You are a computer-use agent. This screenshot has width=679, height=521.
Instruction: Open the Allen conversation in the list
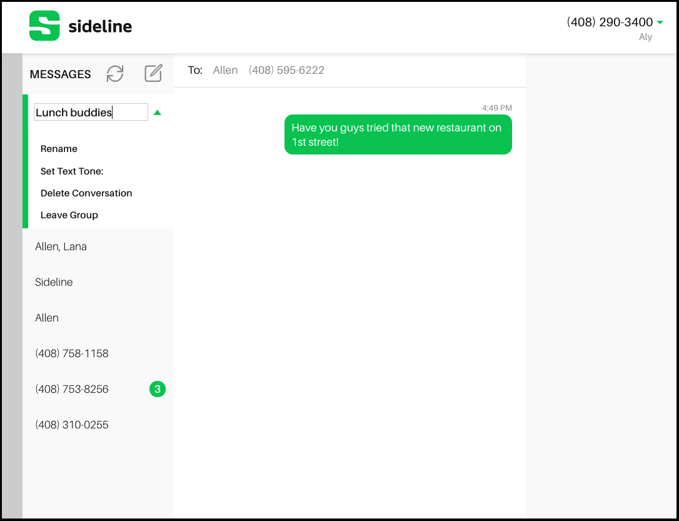pyautogui.click(x=98, y=318)
